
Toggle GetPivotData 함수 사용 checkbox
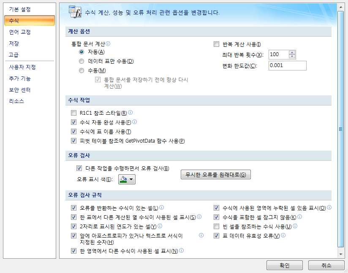point(73,141)
